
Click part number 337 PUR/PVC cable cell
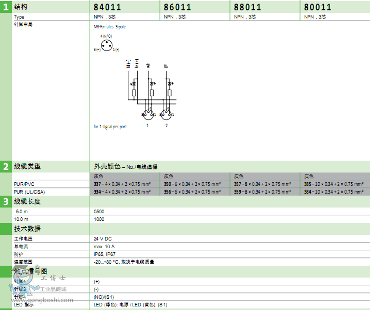[122, 184]
